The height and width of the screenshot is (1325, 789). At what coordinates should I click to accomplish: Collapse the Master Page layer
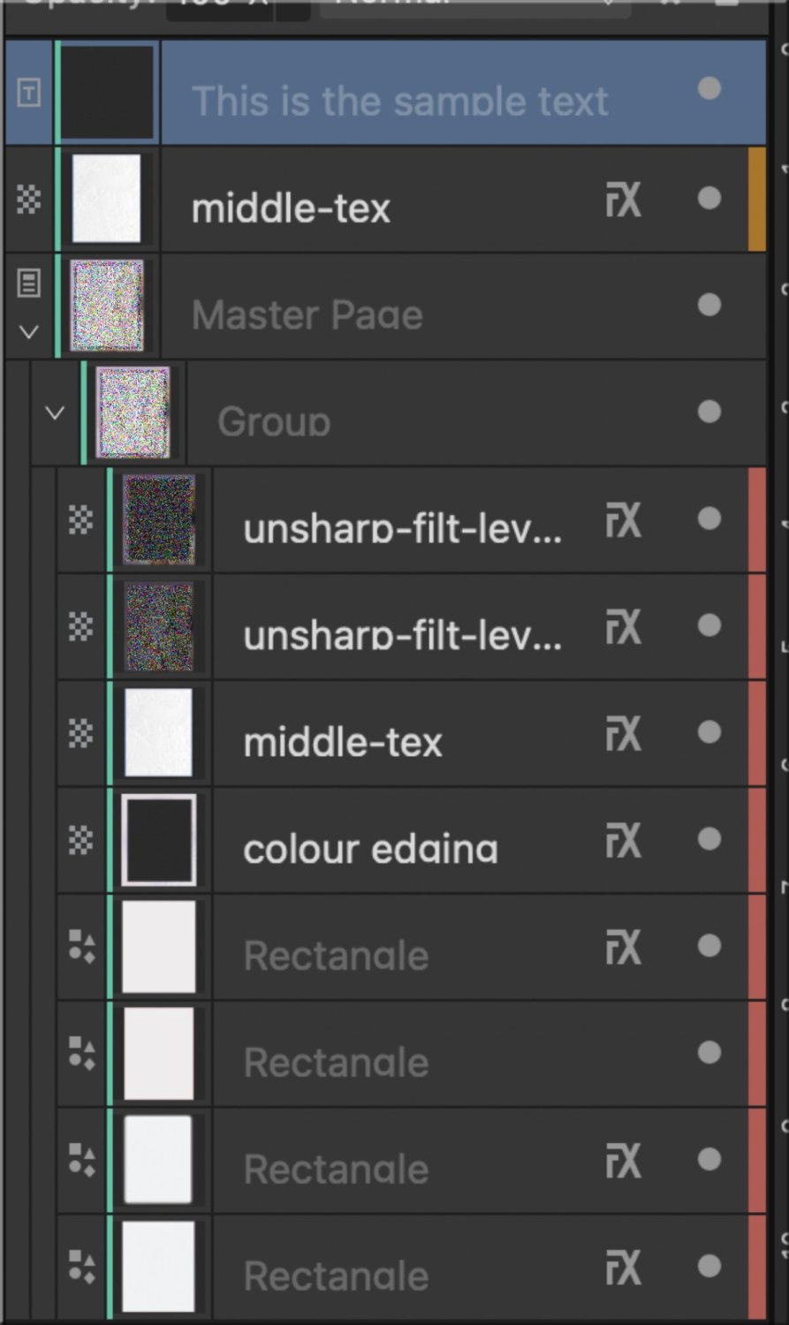click(x=29, y=332)
